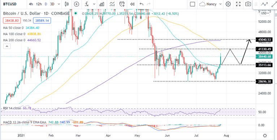The image size is (277, 140).
Task: Take a chart snapshot with camera icon
Action: 248,4
